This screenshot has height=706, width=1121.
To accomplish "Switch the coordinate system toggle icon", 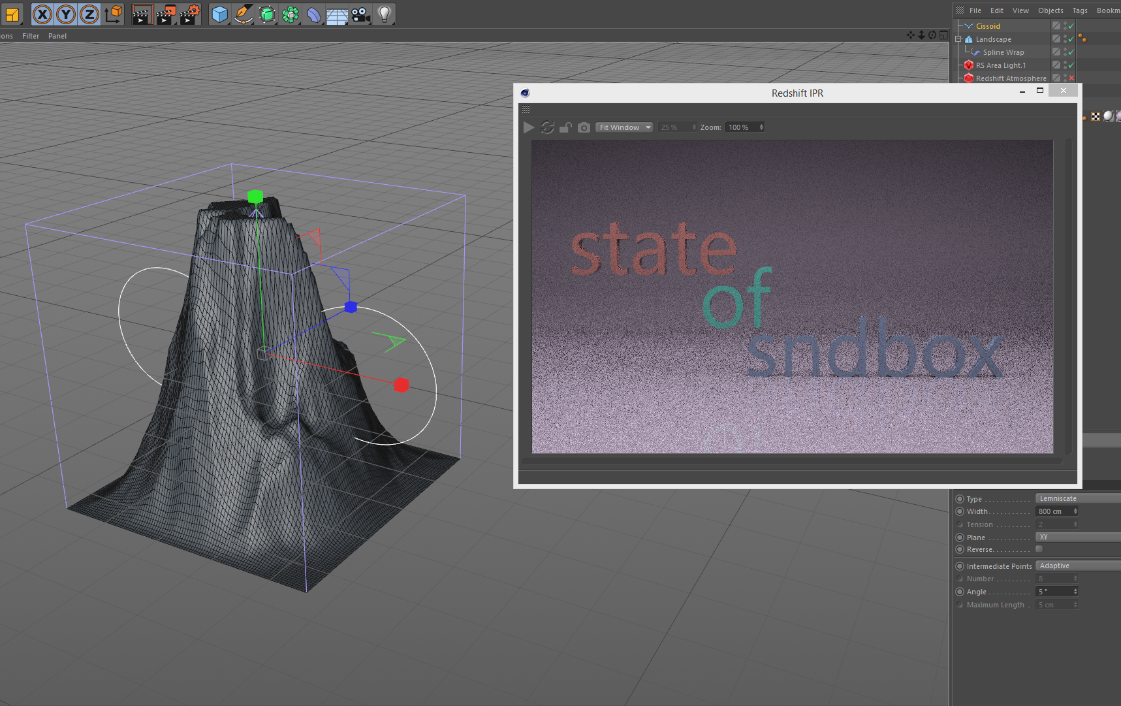I will [113, 14].
